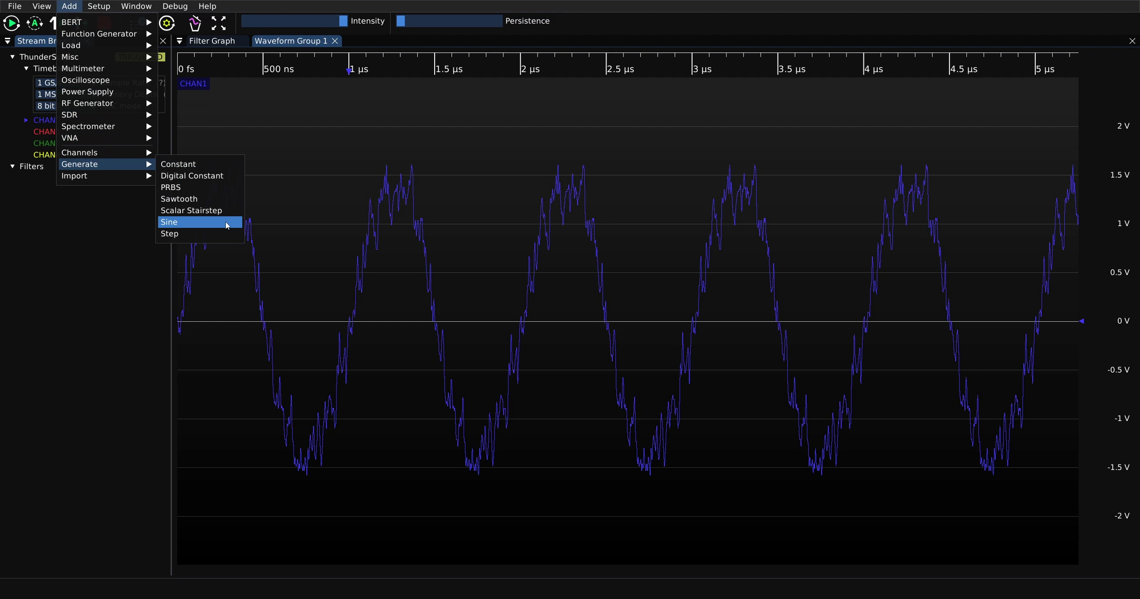Viewport: 1140px width, 599px height.
Task: Open the Oscilloscope submenu
Action: point(106,80)
